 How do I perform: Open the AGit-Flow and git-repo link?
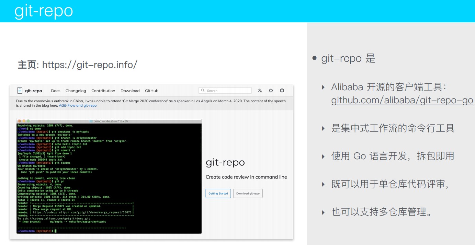77,105
